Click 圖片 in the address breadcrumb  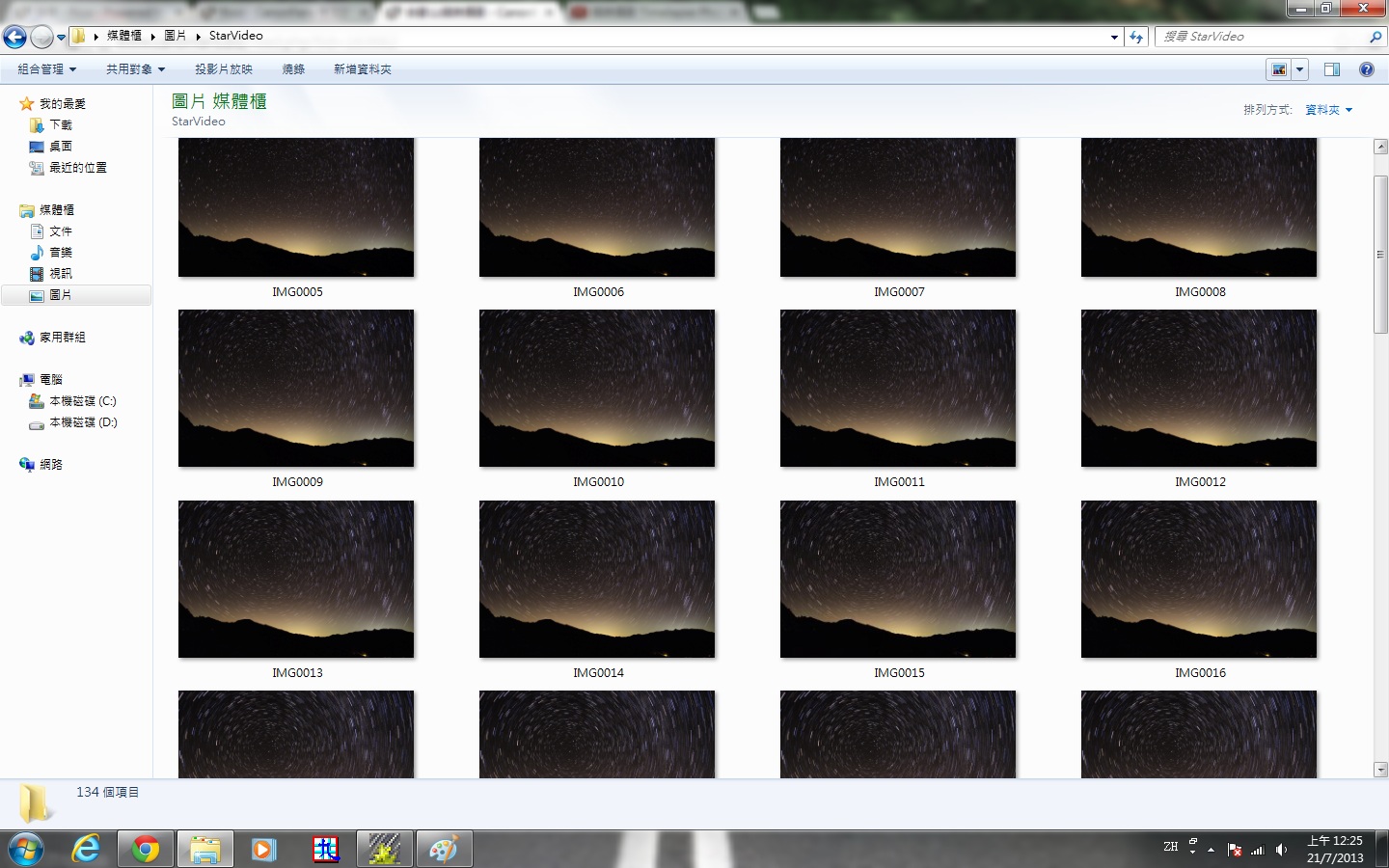176,36
